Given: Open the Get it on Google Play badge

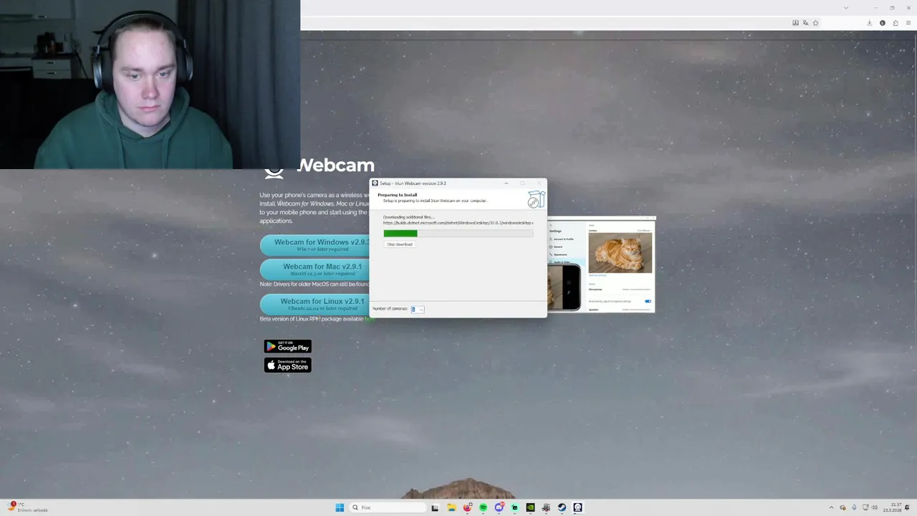Looking at the screenshot, I should (288, 347).
